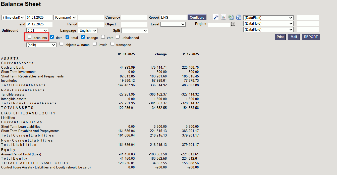Tick the transpose checkbox

coord(112,44)
